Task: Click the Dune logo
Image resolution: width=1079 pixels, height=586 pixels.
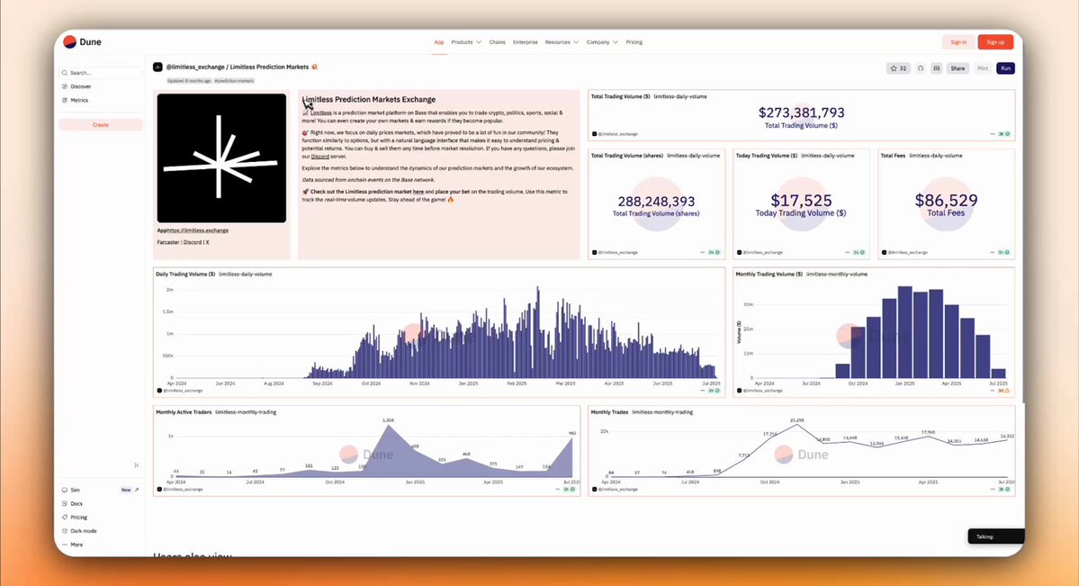Action: 82,42
